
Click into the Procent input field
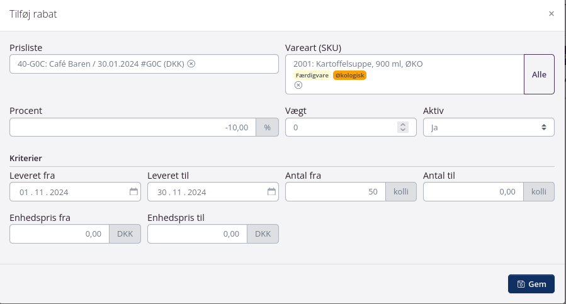tap(132, 127)
